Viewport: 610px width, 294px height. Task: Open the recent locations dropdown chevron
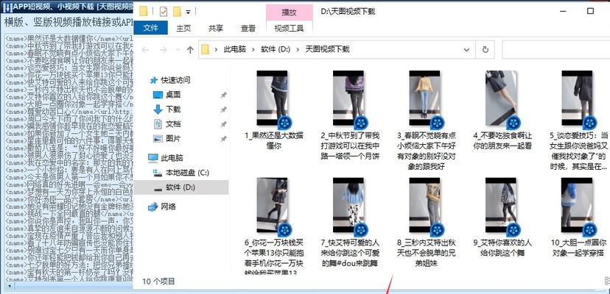point(177,50)
